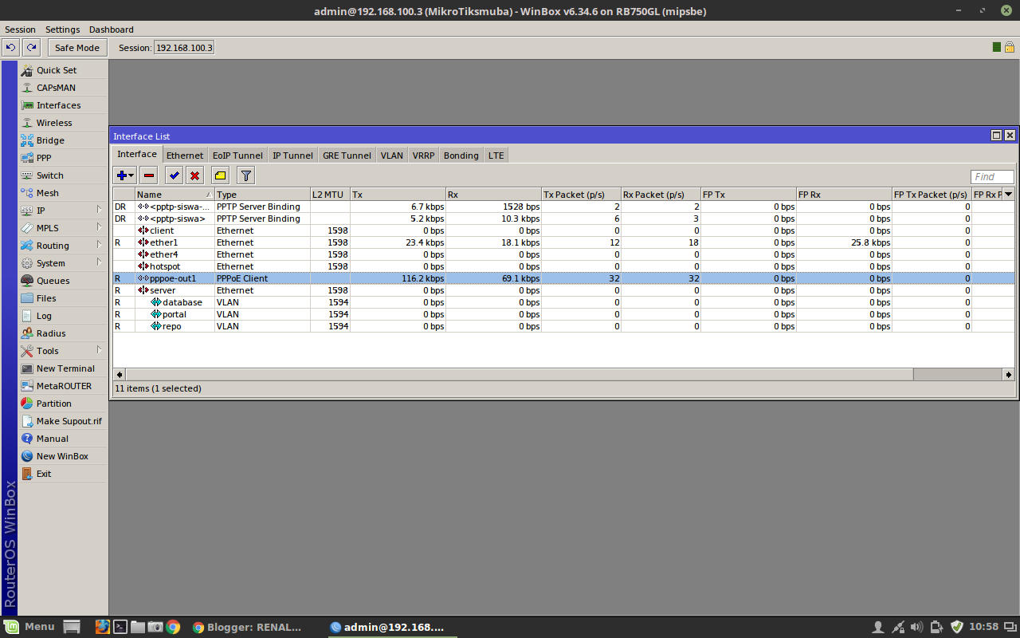1020x638 pixels.
Task: Open the Files menu item
Action: (x=63, y=298)
